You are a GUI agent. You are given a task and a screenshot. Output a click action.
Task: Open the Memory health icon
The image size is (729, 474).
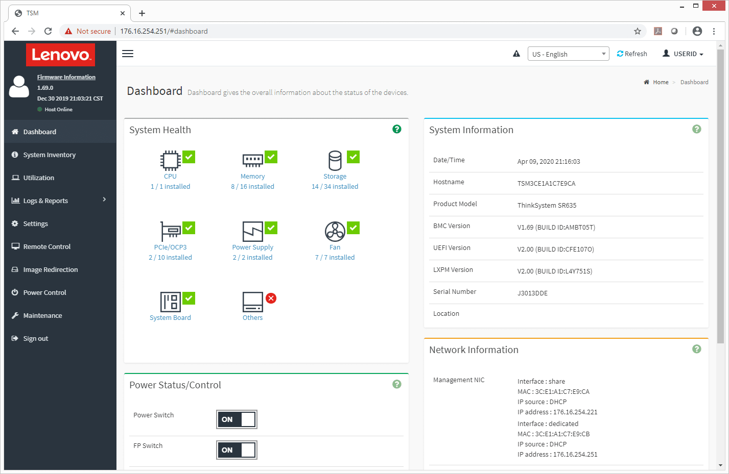click(x=252, y=160)
